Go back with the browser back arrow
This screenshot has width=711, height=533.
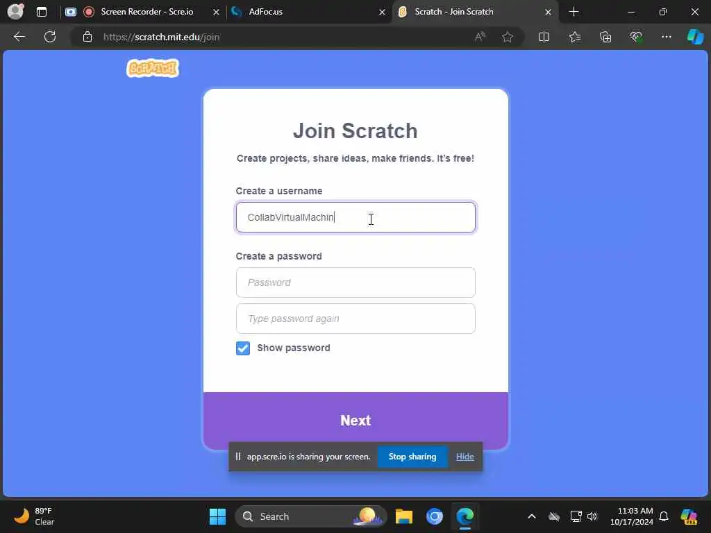pos(19,37)
